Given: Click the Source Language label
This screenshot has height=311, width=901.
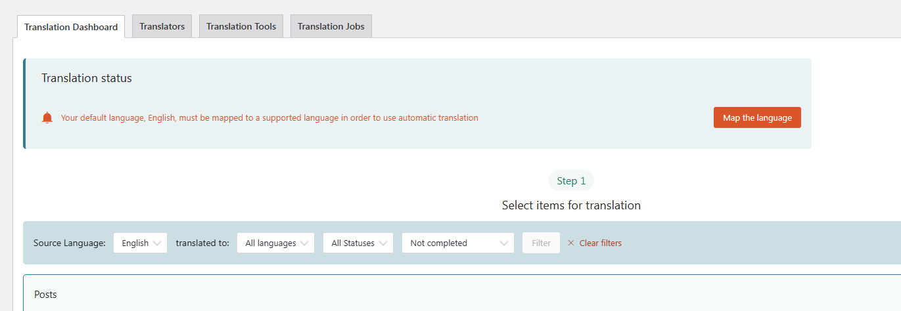Looking at the screenshot, I should click(x=69, y=243).
